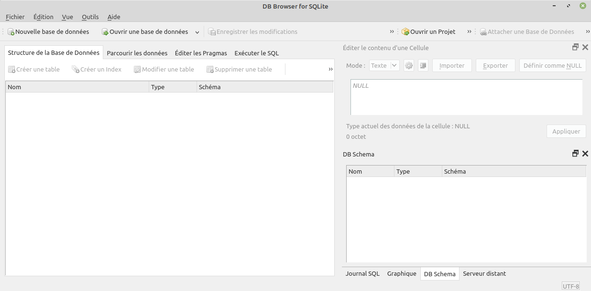The image size is (591, 291).
Task: Click in the NULL cell content text area
Action: point(467,97)
